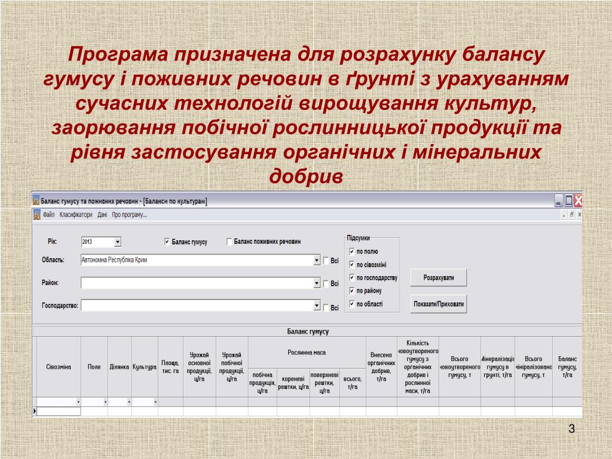
Task: Minimize the main application window
Action: pyautogui.click(x=559, y=201)
